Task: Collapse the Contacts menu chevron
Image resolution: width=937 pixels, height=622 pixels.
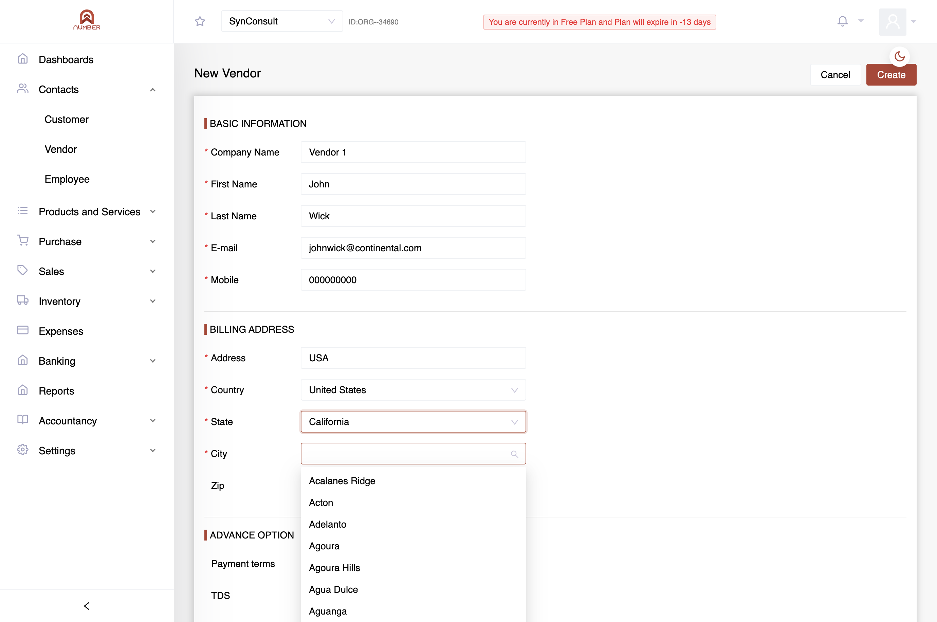Action: (153, 90)
